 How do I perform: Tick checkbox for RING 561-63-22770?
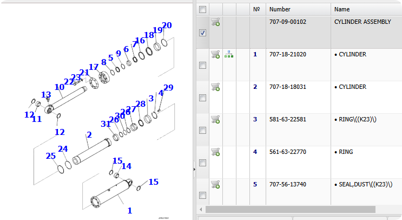(202, 163)
